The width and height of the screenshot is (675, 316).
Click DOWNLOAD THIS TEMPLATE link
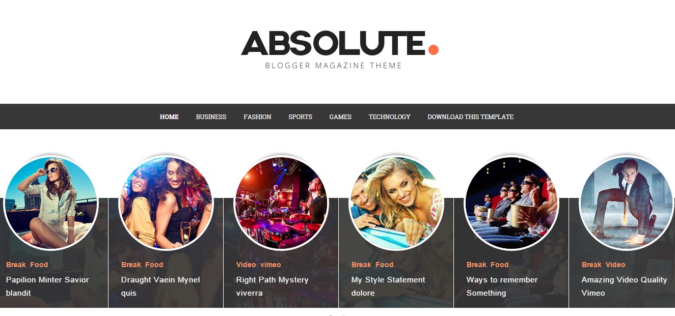coord(470,117)
